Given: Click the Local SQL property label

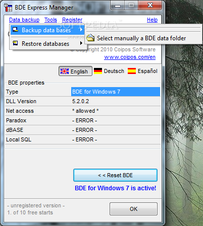Looking at the screenshot, I should tap(19, 139).
